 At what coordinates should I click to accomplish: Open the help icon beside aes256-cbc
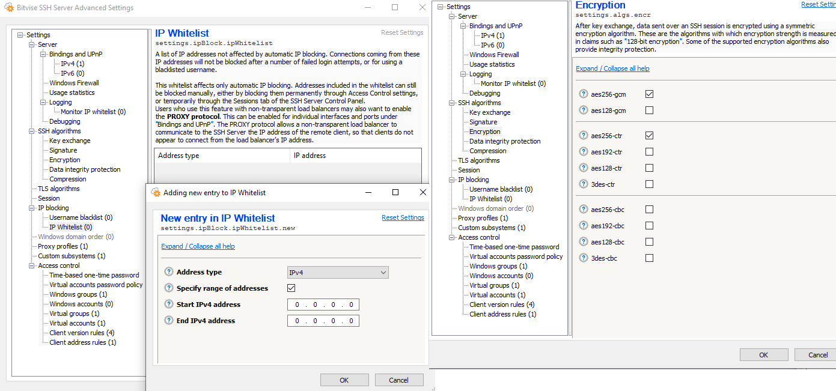coord(583,210)
